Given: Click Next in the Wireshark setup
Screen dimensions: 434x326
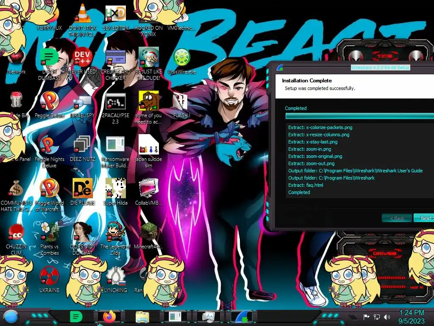Looking at the screenshot, I should (424, 218).
